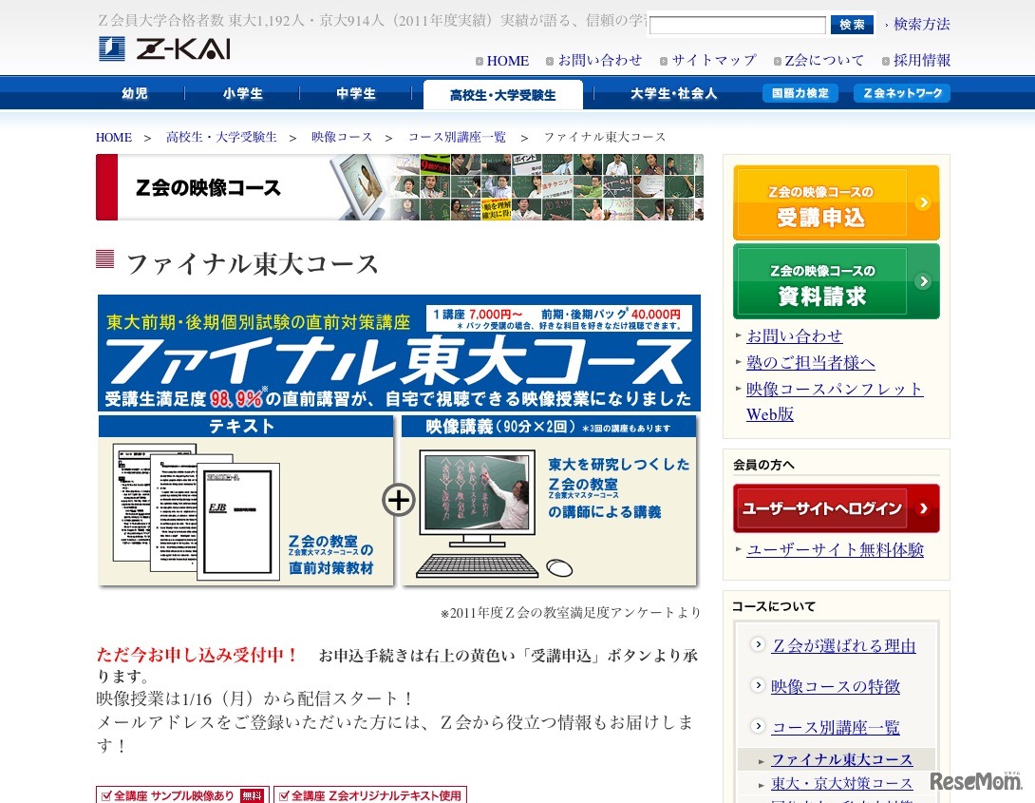
Task: Click the arrow icon on 受講申込 button
Action: tap(924, 202)
